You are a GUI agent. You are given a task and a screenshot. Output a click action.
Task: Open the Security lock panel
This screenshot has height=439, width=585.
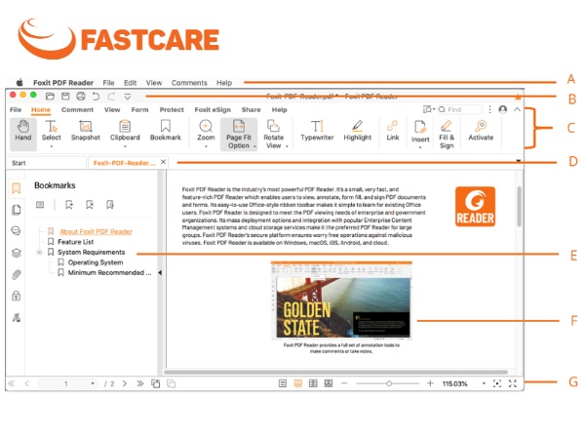tap(16, 297)
